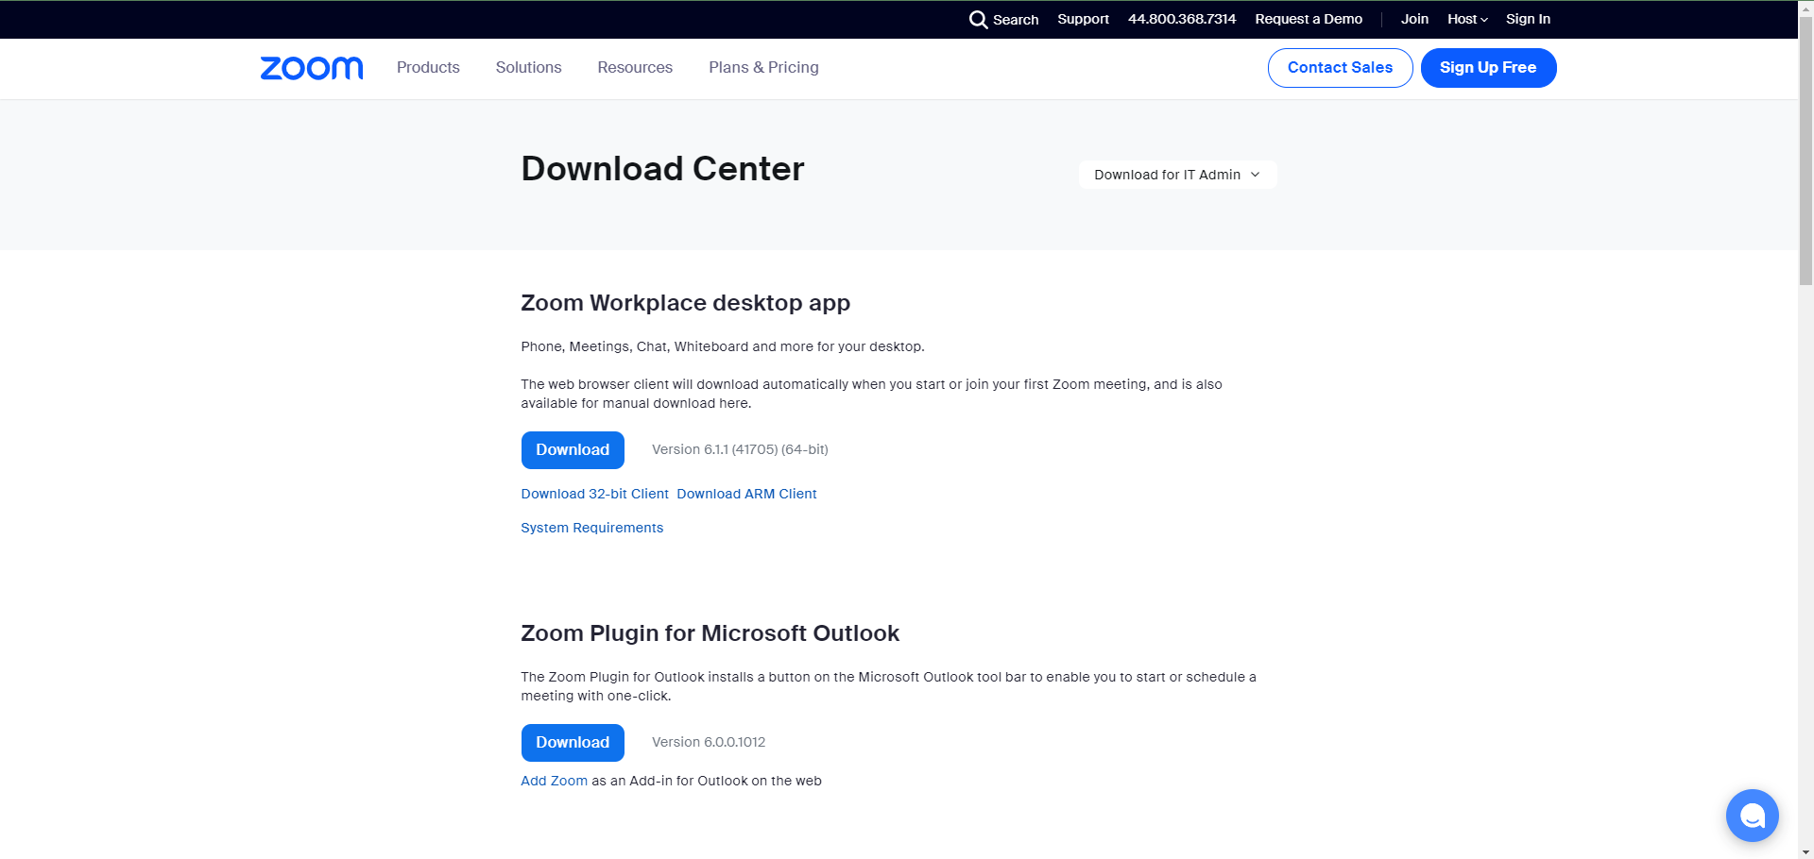Open the Solutions menu

(x=528, y=68)
